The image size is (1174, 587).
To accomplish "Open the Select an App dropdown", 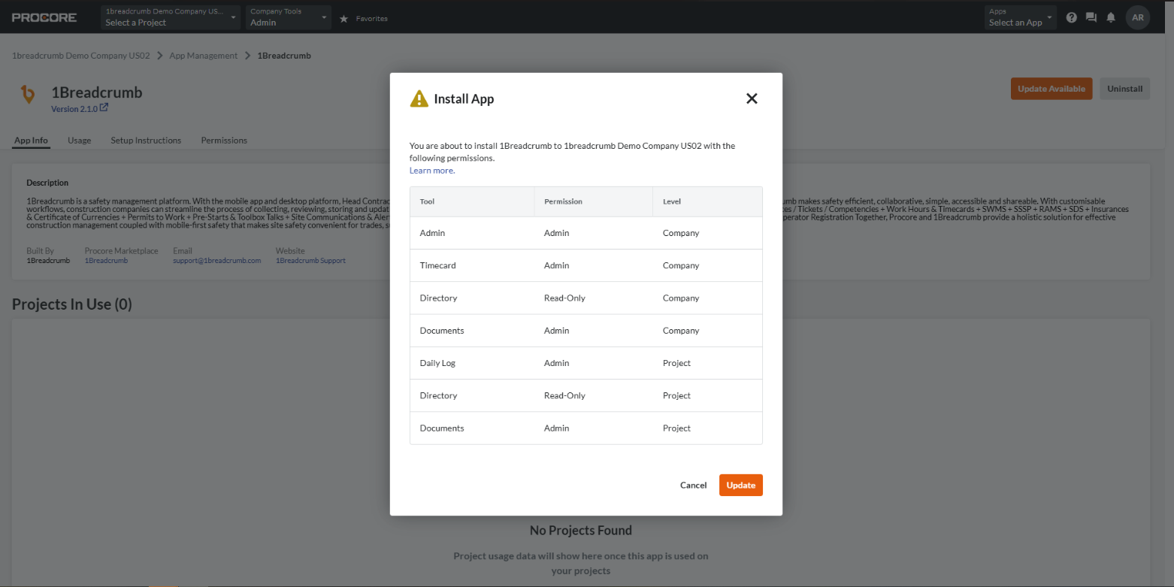I will [x=1020, y=17].
